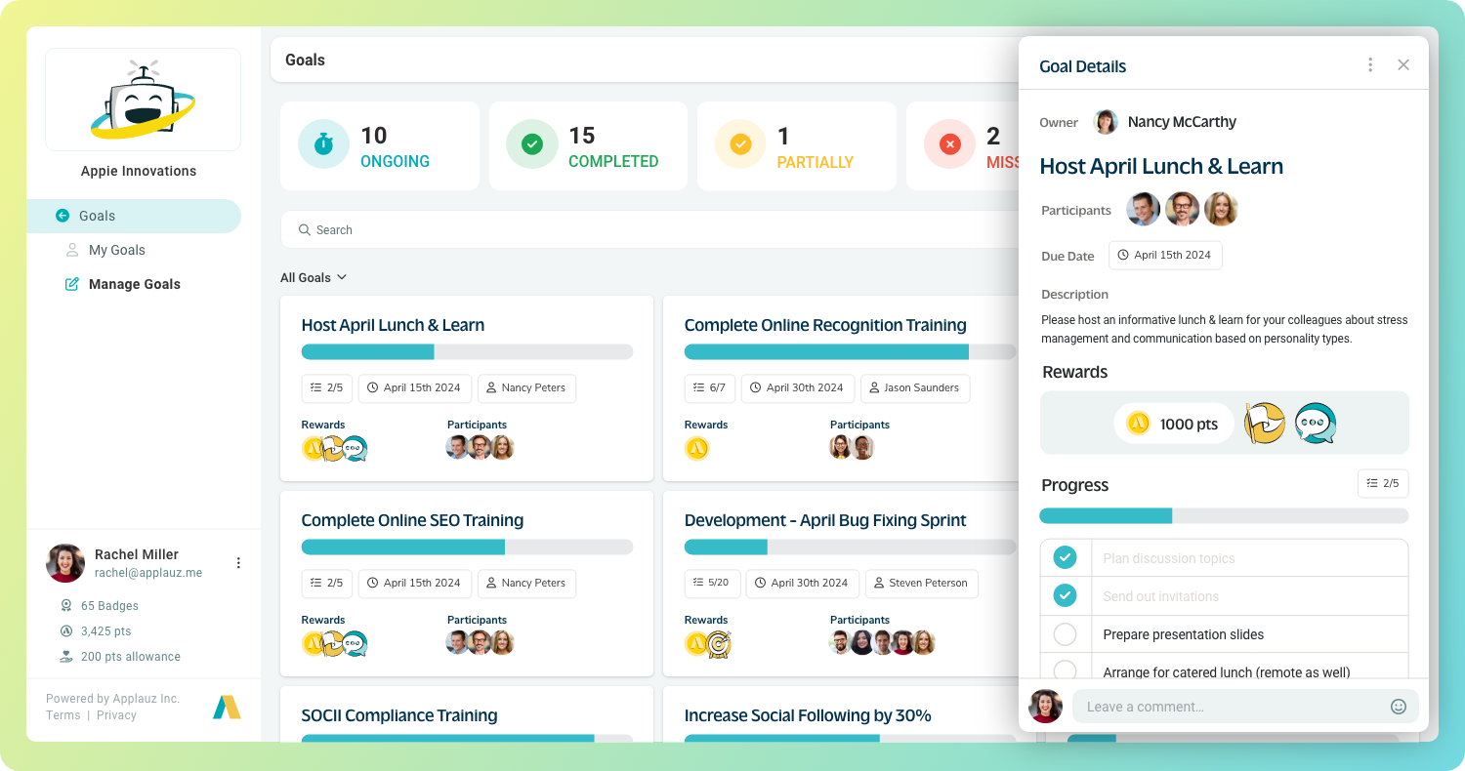The image size is (1465, 771).
Task: Open the April 15th 2024 due date picker
Action: pos(1165,256)
